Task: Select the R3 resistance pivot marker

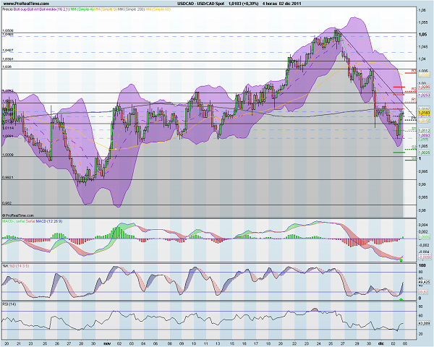Action: click(414, 71)
